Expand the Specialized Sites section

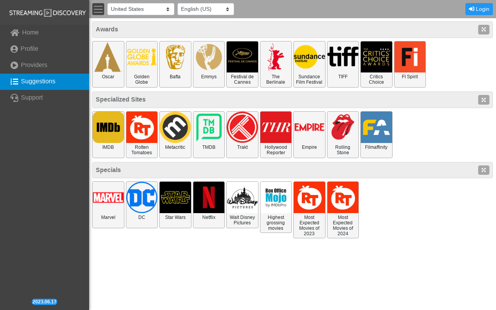[484, 100]
